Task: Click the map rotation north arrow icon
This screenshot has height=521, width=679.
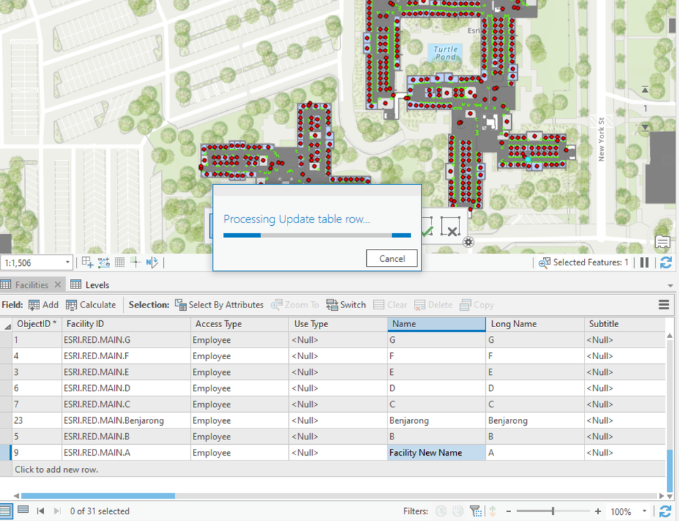Action: pyautogui.click(x=152, y=263)
